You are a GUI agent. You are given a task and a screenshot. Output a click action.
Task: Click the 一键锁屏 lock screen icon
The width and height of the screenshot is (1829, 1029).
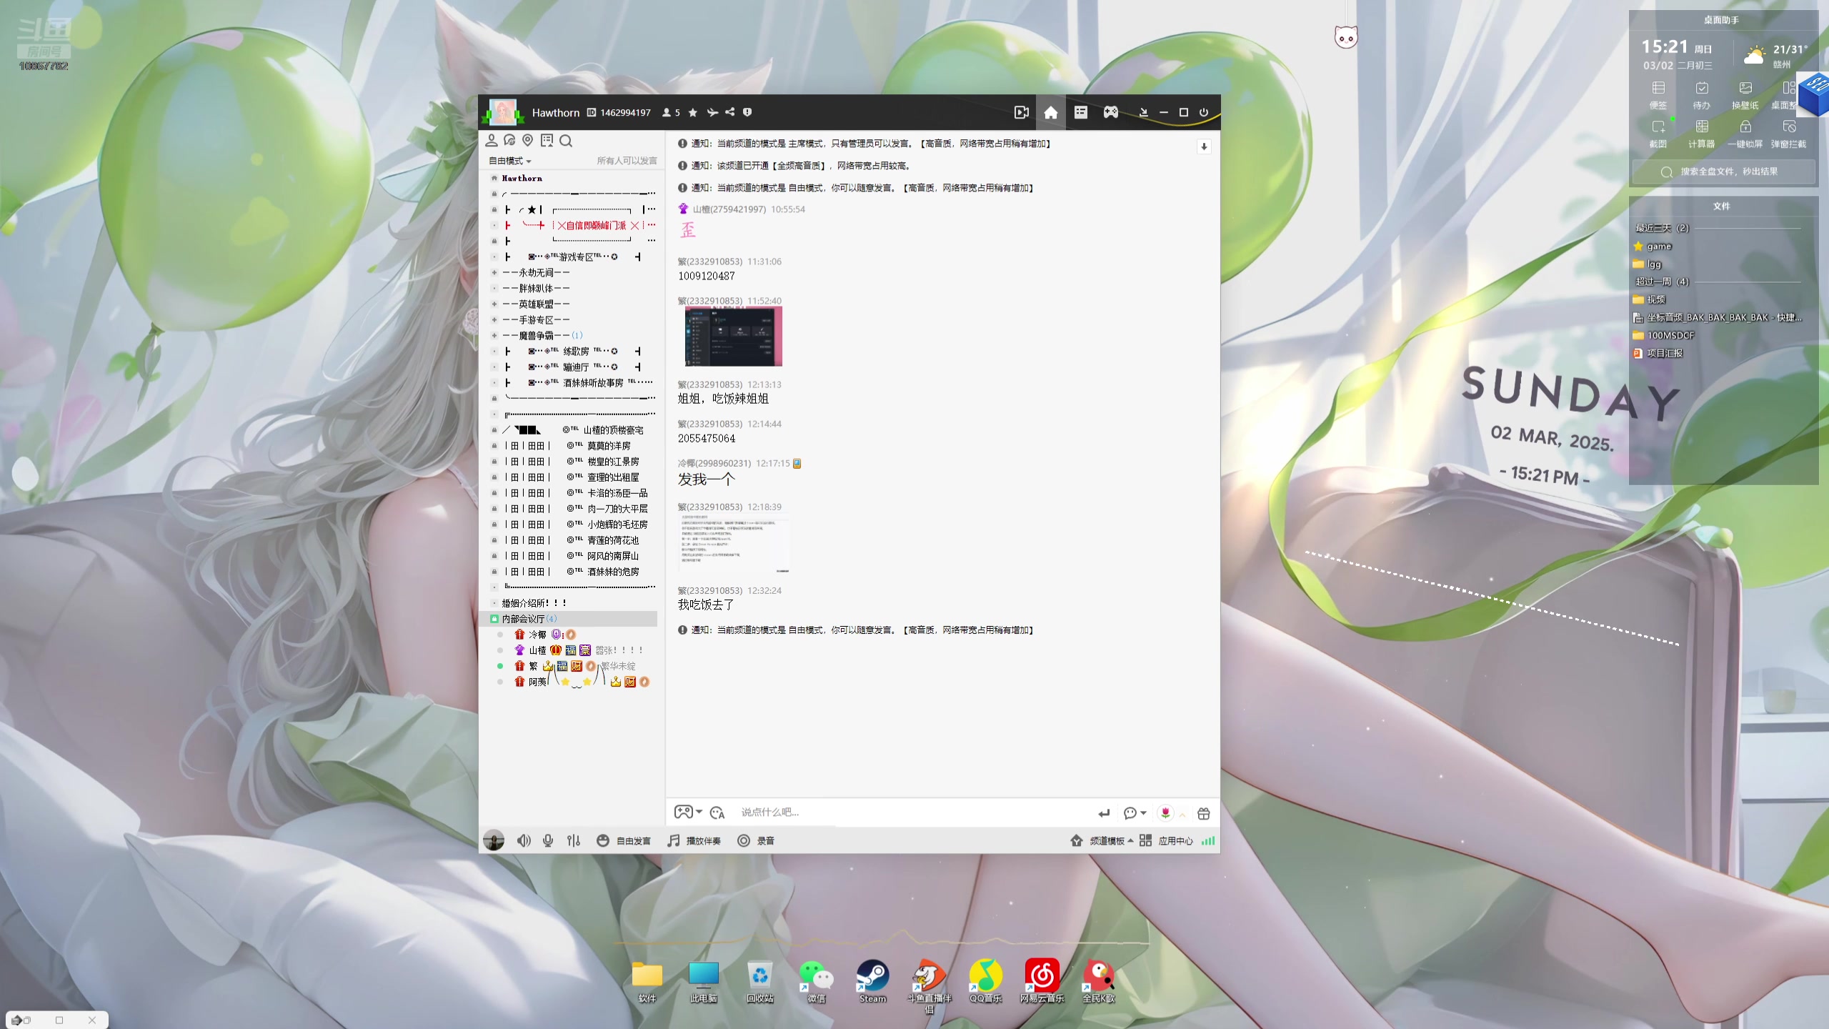point(1745,134)
